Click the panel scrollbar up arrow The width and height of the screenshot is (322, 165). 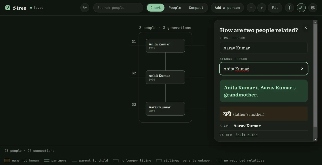point(315,22)
